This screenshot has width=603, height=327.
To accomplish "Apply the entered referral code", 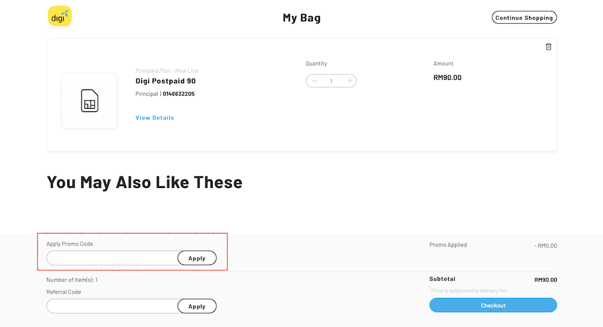I will (197, 306).
